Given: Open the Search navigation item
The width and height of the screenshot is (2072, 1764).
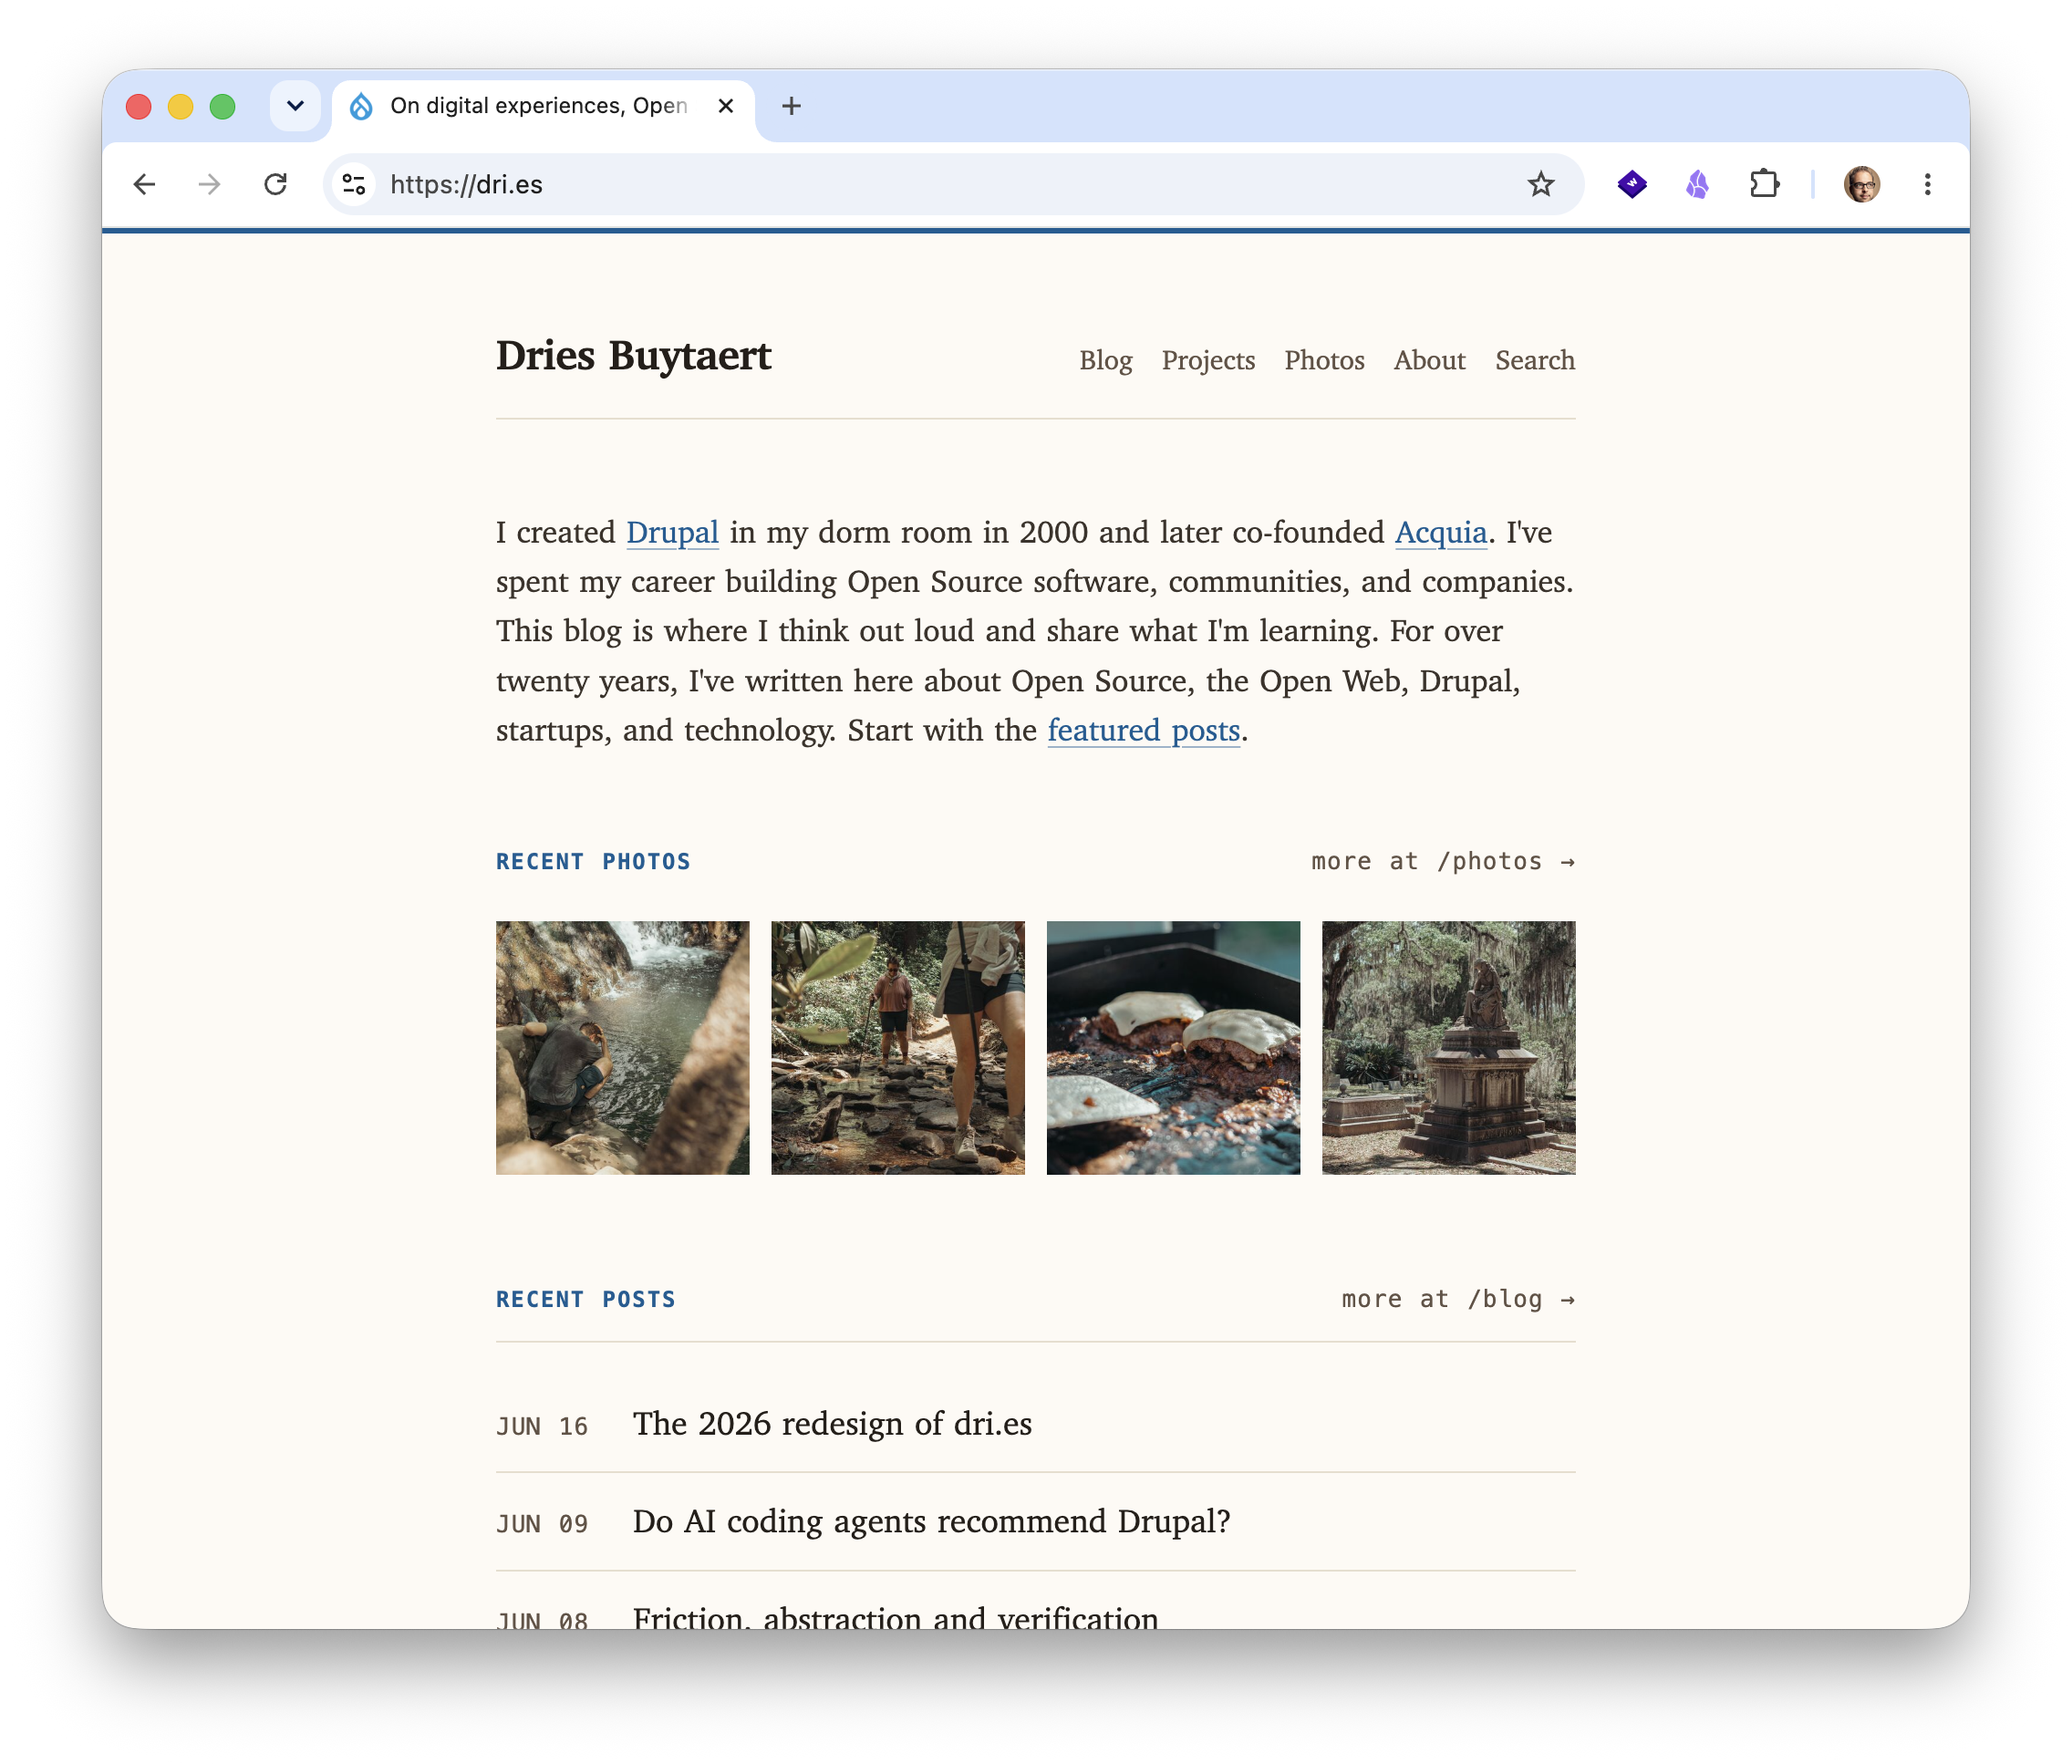Looking at the screenshot, I should [1535, 360].
